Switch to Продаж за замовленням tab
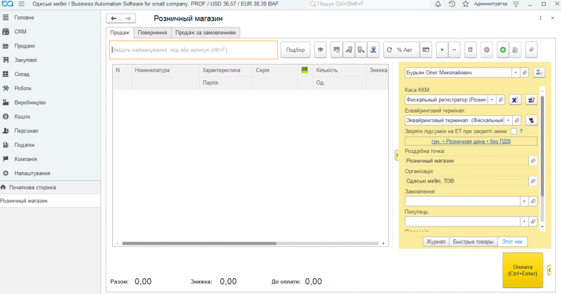The height and width of the screenshot is (294, 561). (x=205, y=32)
